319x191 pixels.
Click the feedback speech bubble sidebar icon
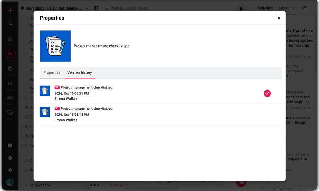pos(10,146)
